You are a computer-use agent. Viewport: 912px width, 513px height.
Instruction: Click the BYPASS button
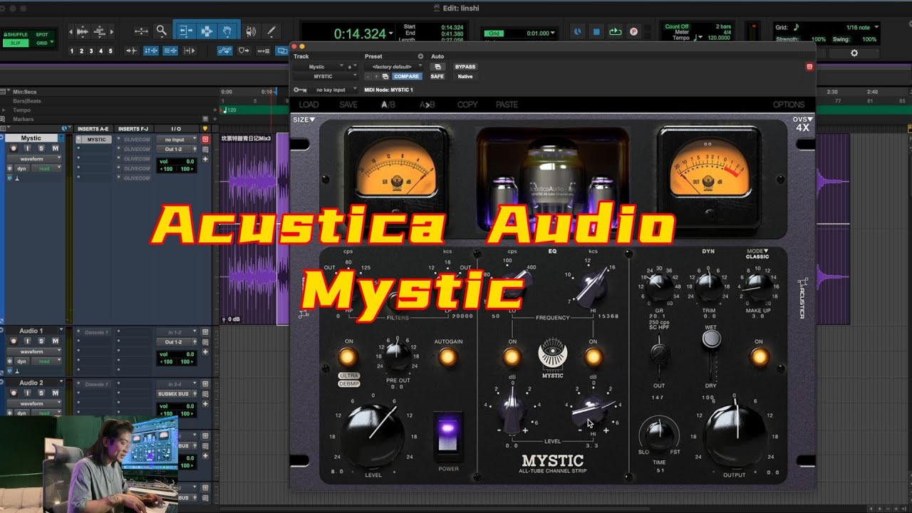click(x=465, y=66)
